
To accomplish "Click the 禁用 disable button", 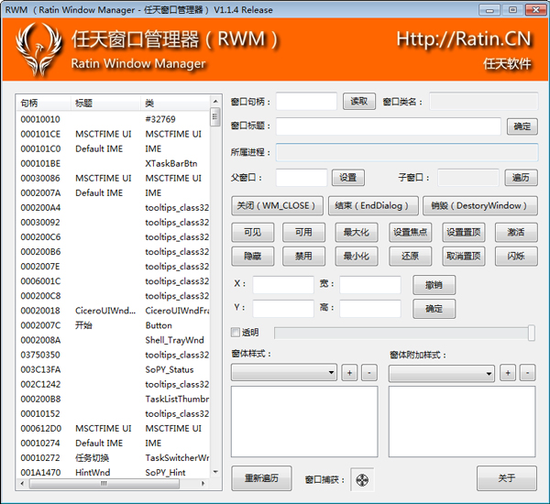I will pos(303,256).
